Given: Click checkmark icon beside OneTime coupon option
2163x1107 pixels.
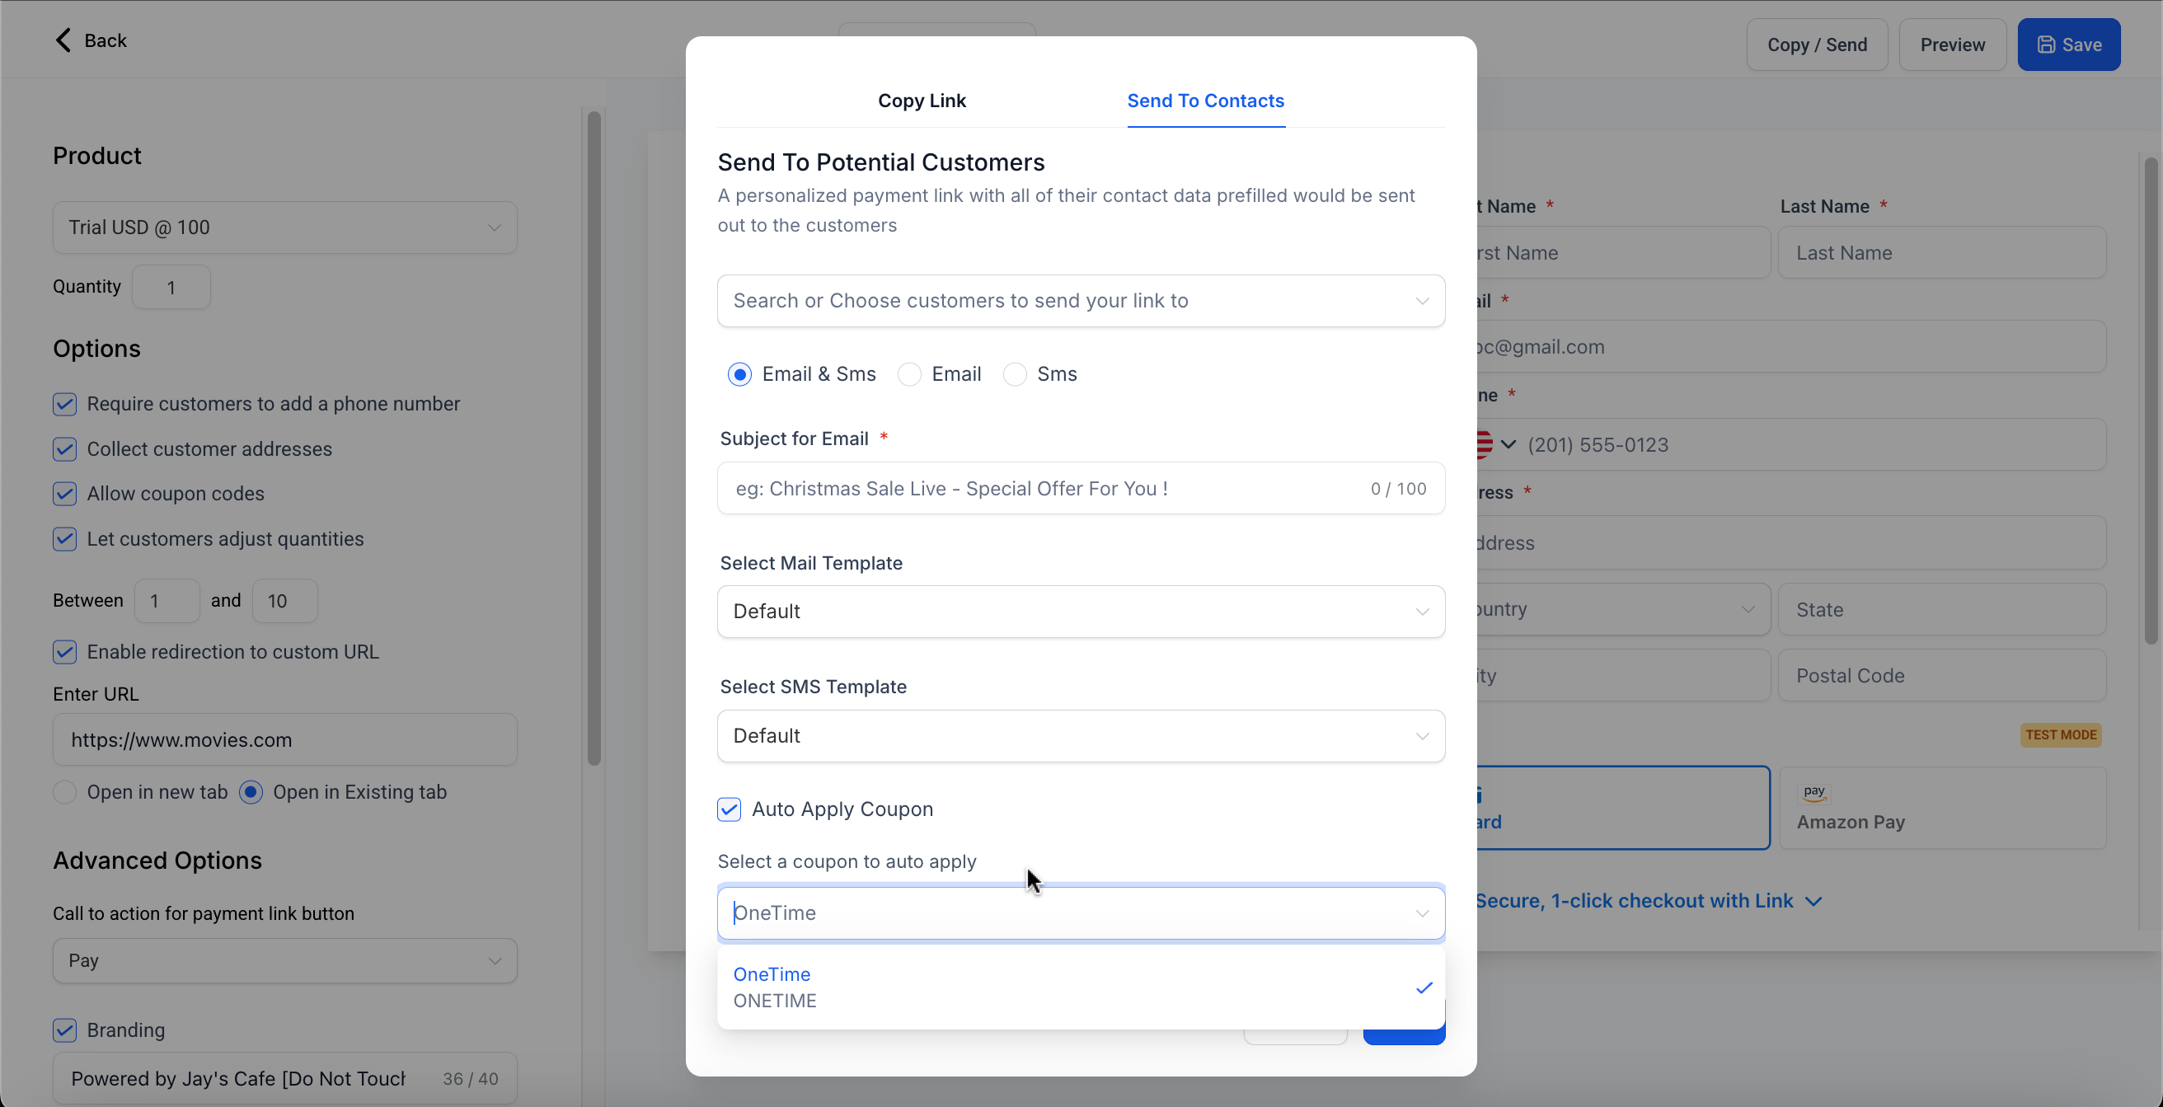Looking at the screenshot, I should coord(1424,987).
